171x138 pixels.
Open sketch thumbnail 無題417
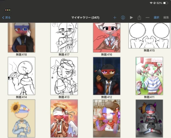pyautogui.click(x=64, y=37)
